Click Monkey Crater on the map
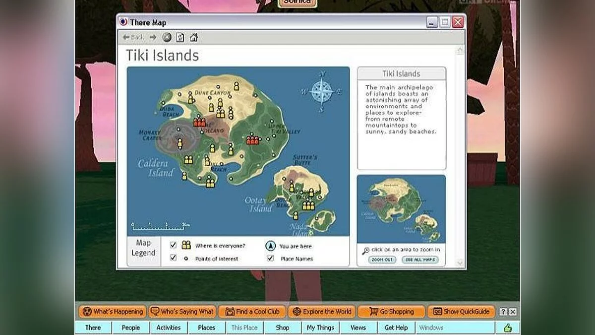 (x=149, y=135)
